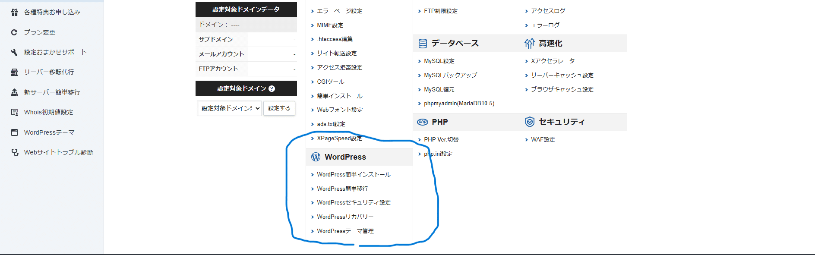Viewport: 815px width, 255px height.
Task: Open WordPressテーマ in sidebar
Action: click(50, 132)
